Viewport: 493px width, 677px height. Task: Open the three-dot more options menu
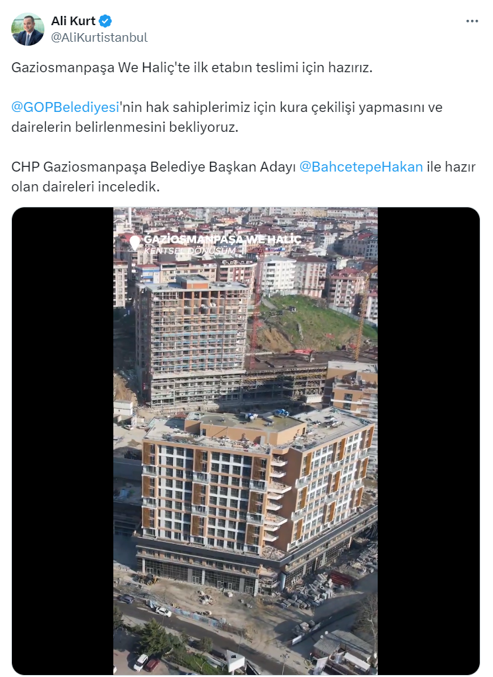coord(472,21)
